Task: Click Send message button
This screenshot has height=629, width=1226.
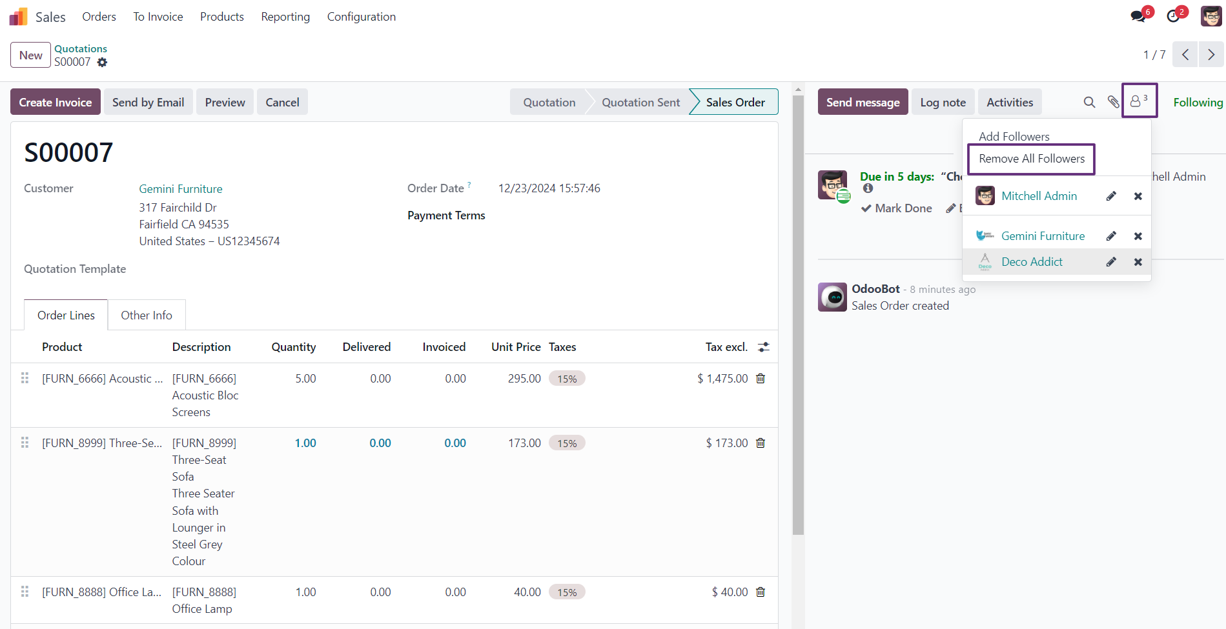Action: tap(863, 102)
